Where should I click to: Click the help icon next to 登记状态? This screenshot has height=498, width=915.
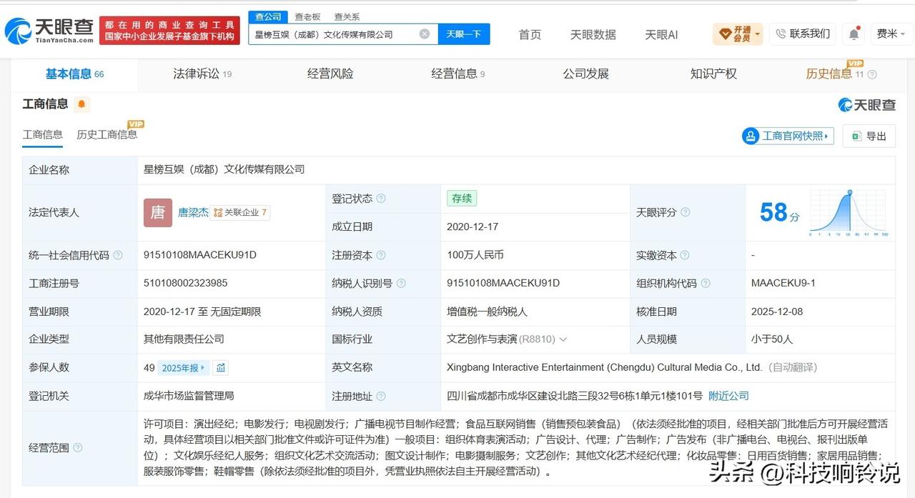point(381,199)
